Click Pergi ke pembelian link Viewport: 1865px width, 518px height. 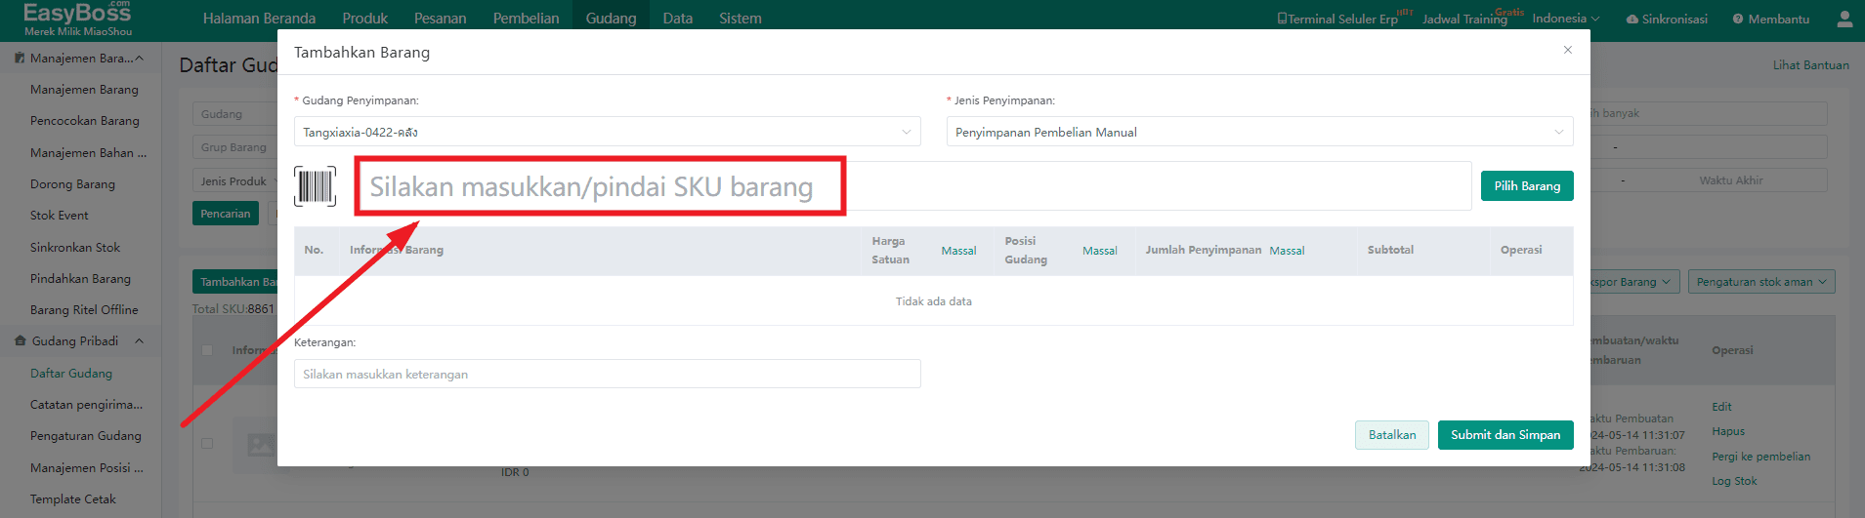(1760, 457)
